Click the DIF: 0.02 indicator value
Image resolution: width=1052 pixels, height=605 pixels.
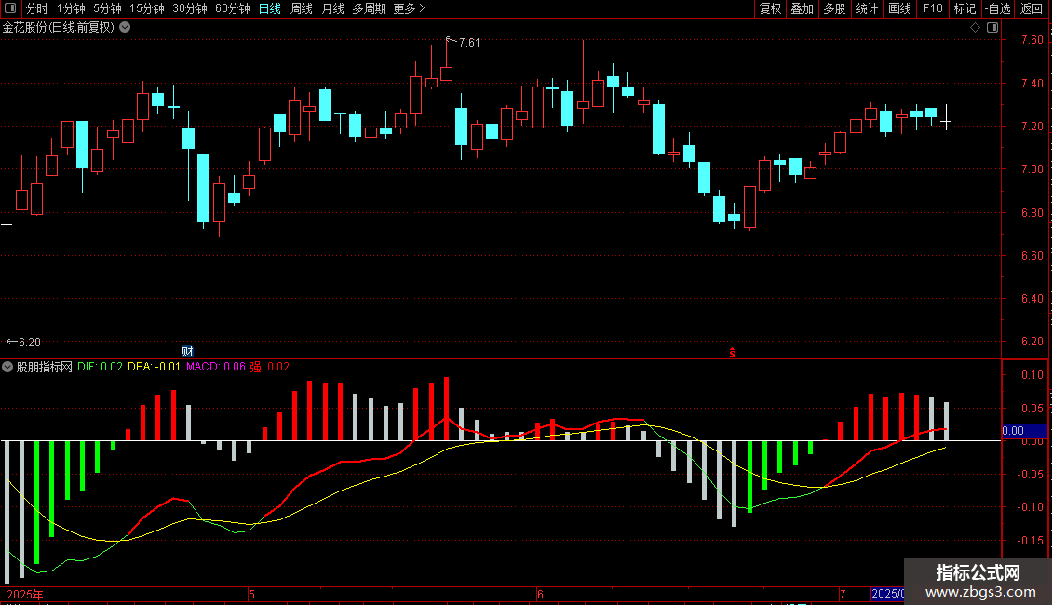coord(100,367)
